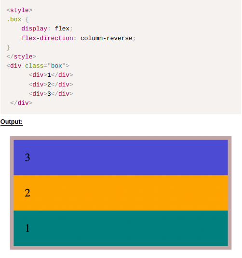Click the .box selector in code
The width and height of the screenshot is (242, 258).
click(14, 19)
